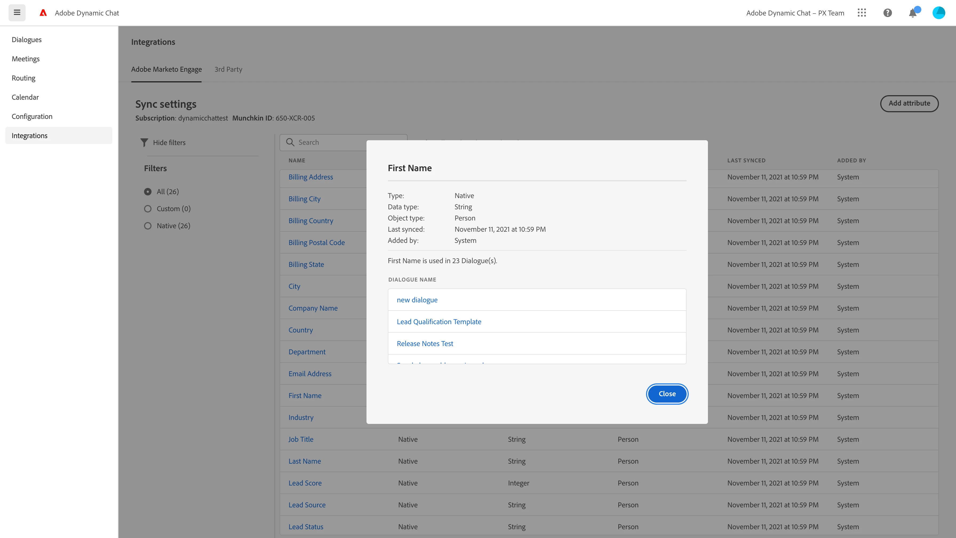The height and width of the screenshot is (538, 956).
Task: Click the user profile avatar
Action: pyautogui.click(x=939, y=13)
